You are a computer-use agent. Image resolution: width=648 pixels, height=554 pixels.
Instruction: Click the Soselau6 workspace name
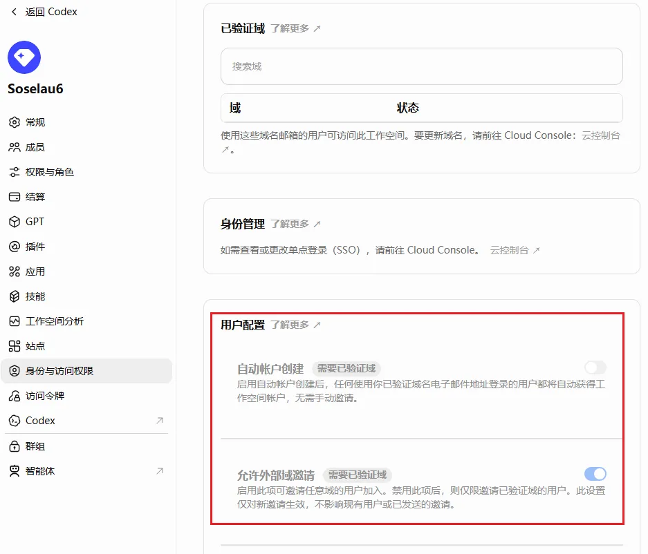coord(35,88)
